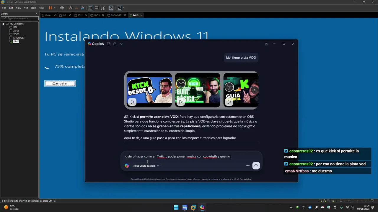The image size is (378, 212).
Task: Click the Send Ctrl+Alt+Del toolbar icon
Action: pos(62,8)
